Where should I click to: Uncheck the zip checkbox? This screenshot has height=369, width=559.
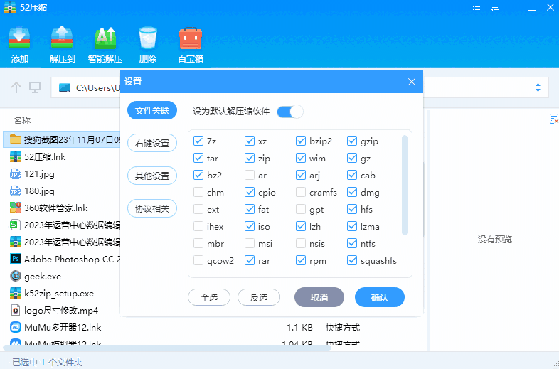click(x=250, y=159)
